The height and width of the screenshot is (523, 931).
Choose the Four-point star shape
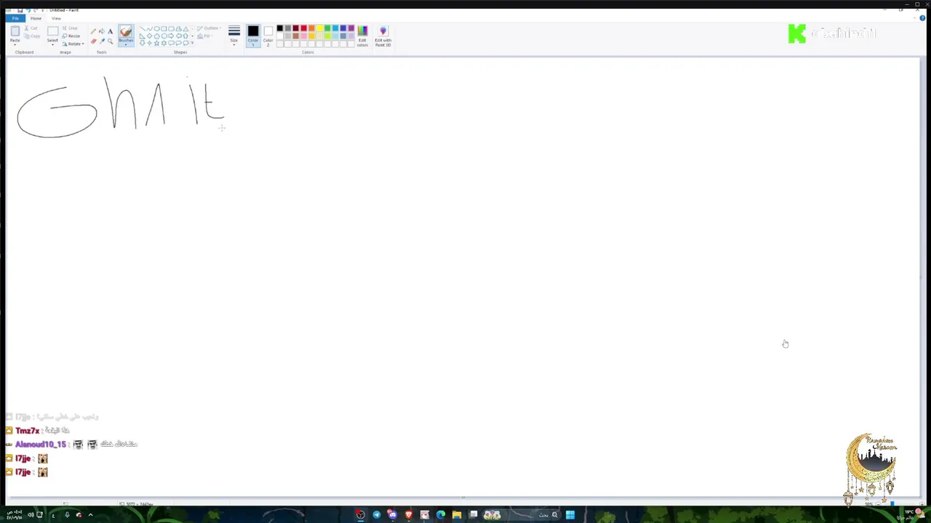150,43
